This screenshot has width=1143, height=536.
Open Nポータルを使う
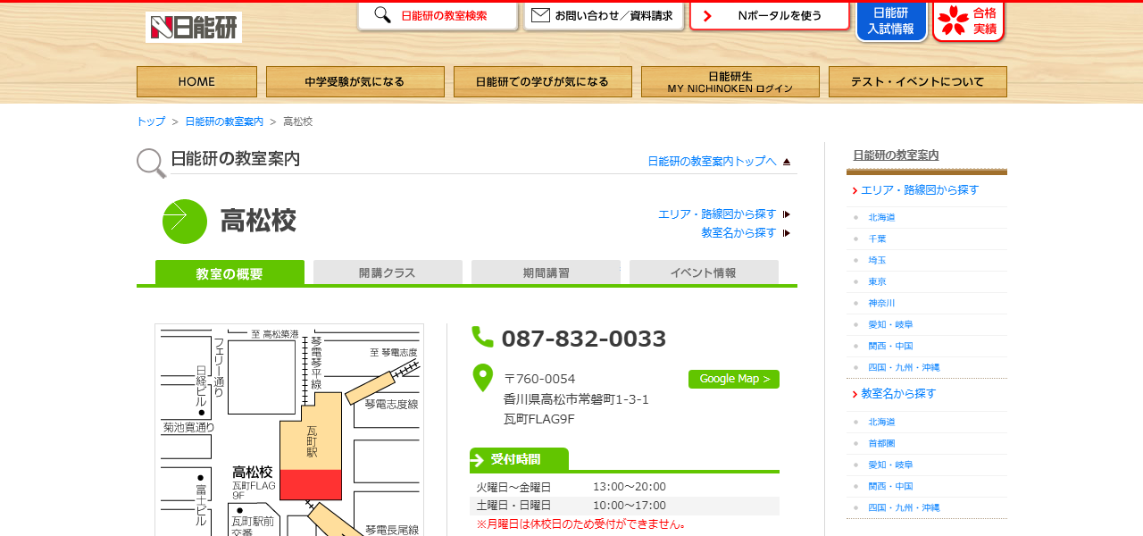coord(770,16)
